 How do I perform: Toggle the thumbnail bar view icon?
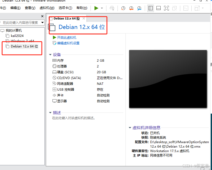pyautogui.click(x=159, y=8)
